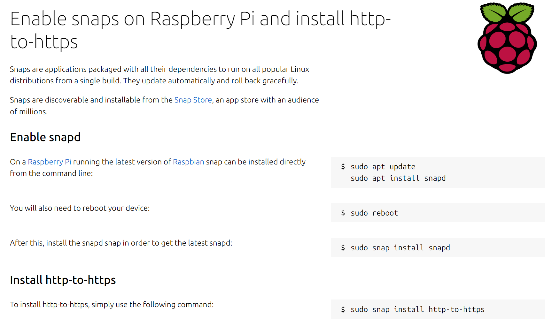559x334 pixels.
Task: Click the dollar prompt before 'sudo reboot'
Action: pyautogui.click(x=343, y=213)
